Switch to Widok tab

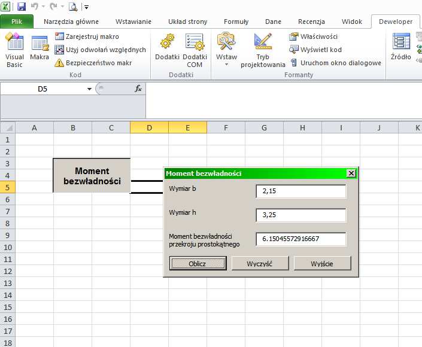click(x=352, y=22)
